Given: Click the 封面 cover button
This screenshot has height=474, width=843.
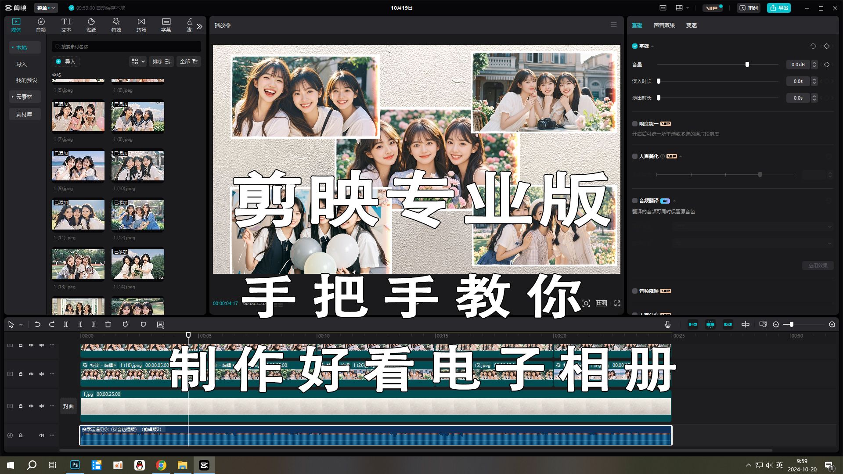Looking at the screenshot, I should [68, 406].
